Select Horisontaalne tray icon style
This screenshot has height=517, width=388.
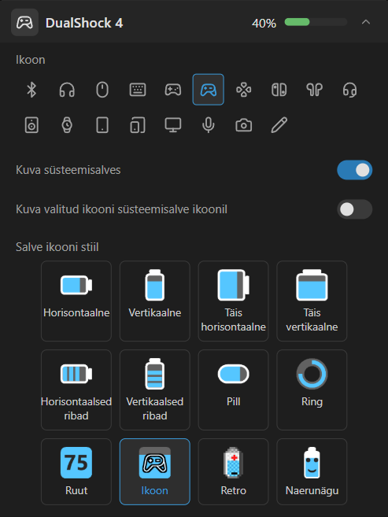point(76,301)
